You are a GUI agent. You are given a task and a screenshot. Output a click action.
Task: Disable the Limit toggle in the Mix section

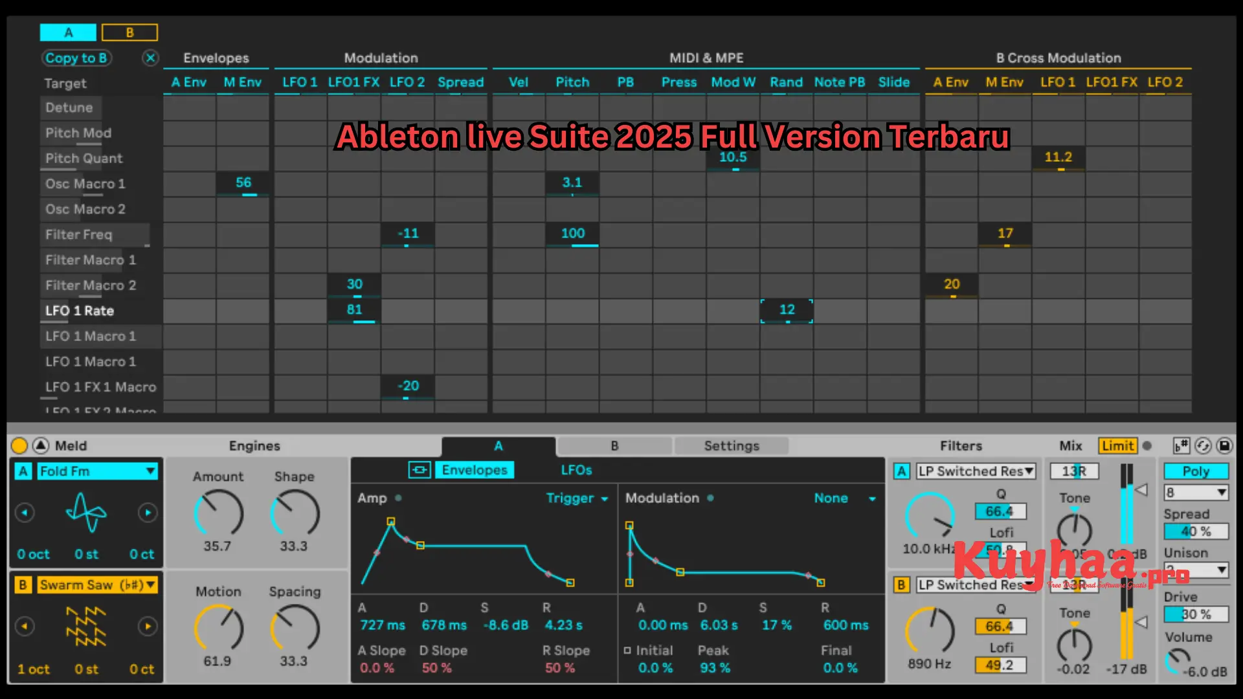(x=1117, y=445)
